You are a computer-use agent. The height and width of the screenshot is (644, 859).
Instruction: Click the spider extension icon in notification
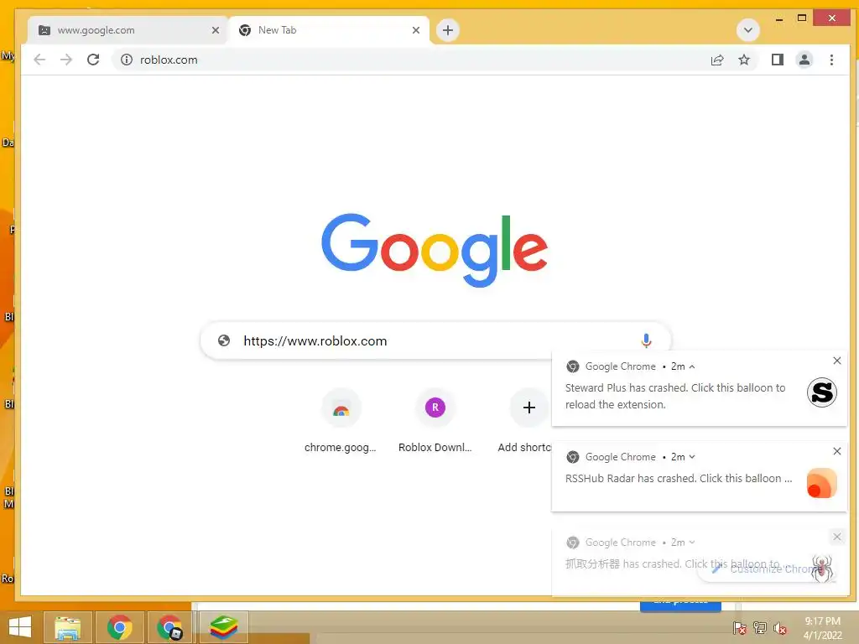822,568
